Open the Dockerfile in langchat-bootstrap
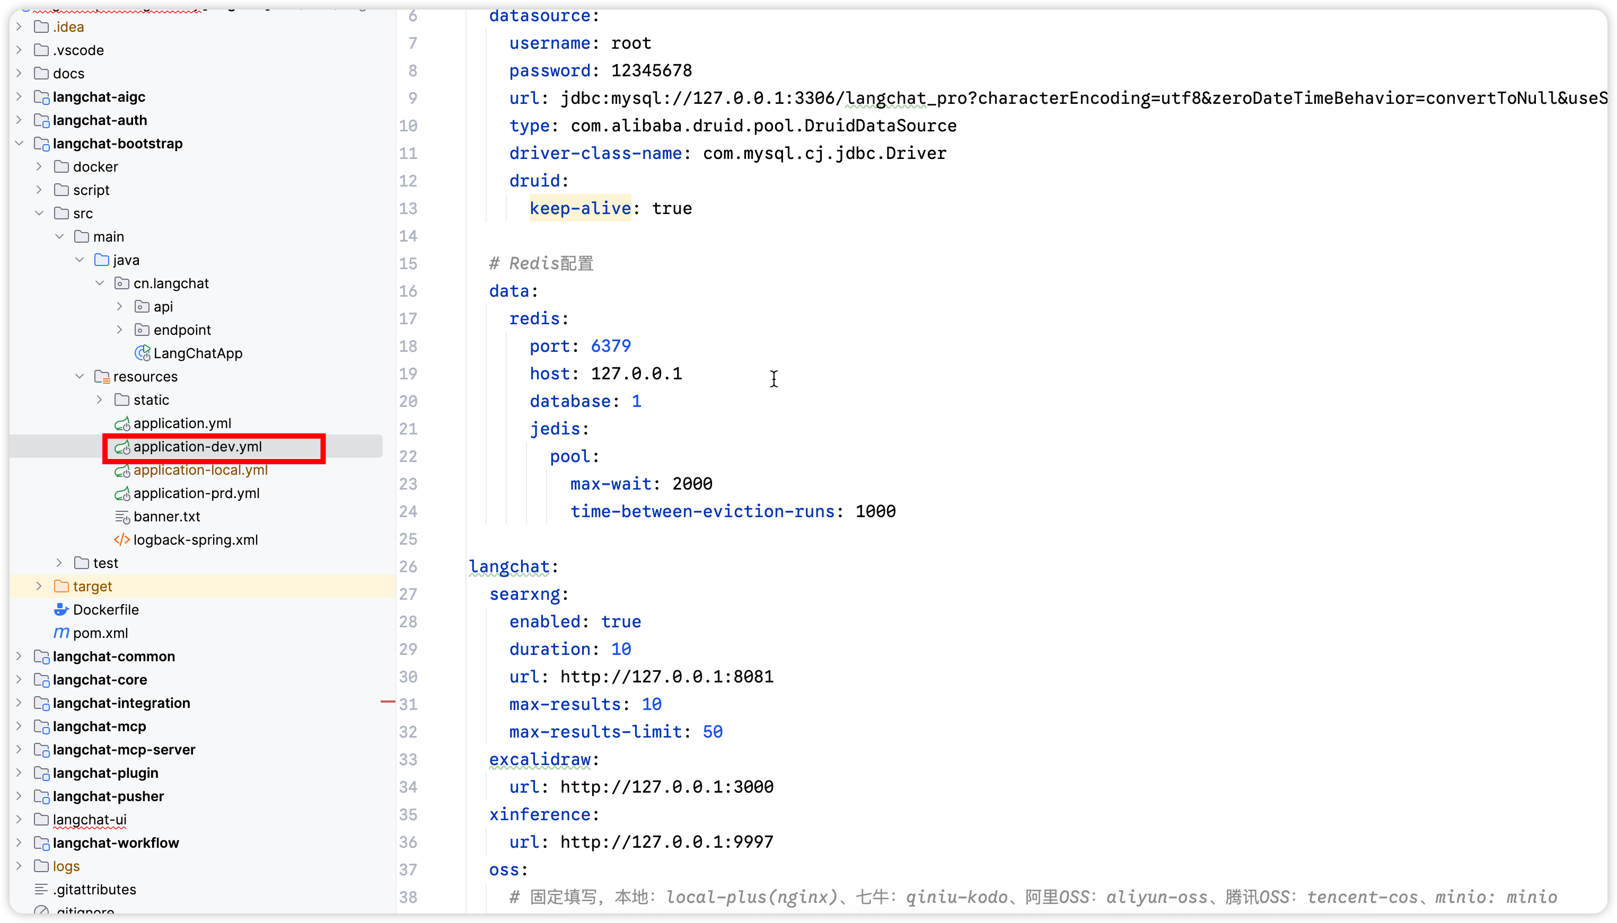 [x=106, y=609]
